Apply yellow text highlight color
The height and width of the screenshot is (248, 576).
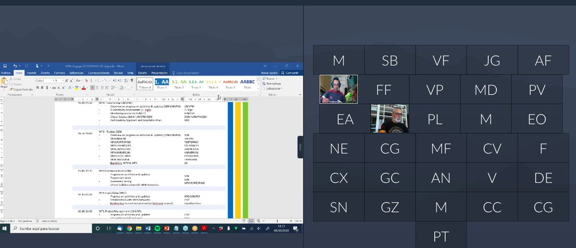(76, 88)
